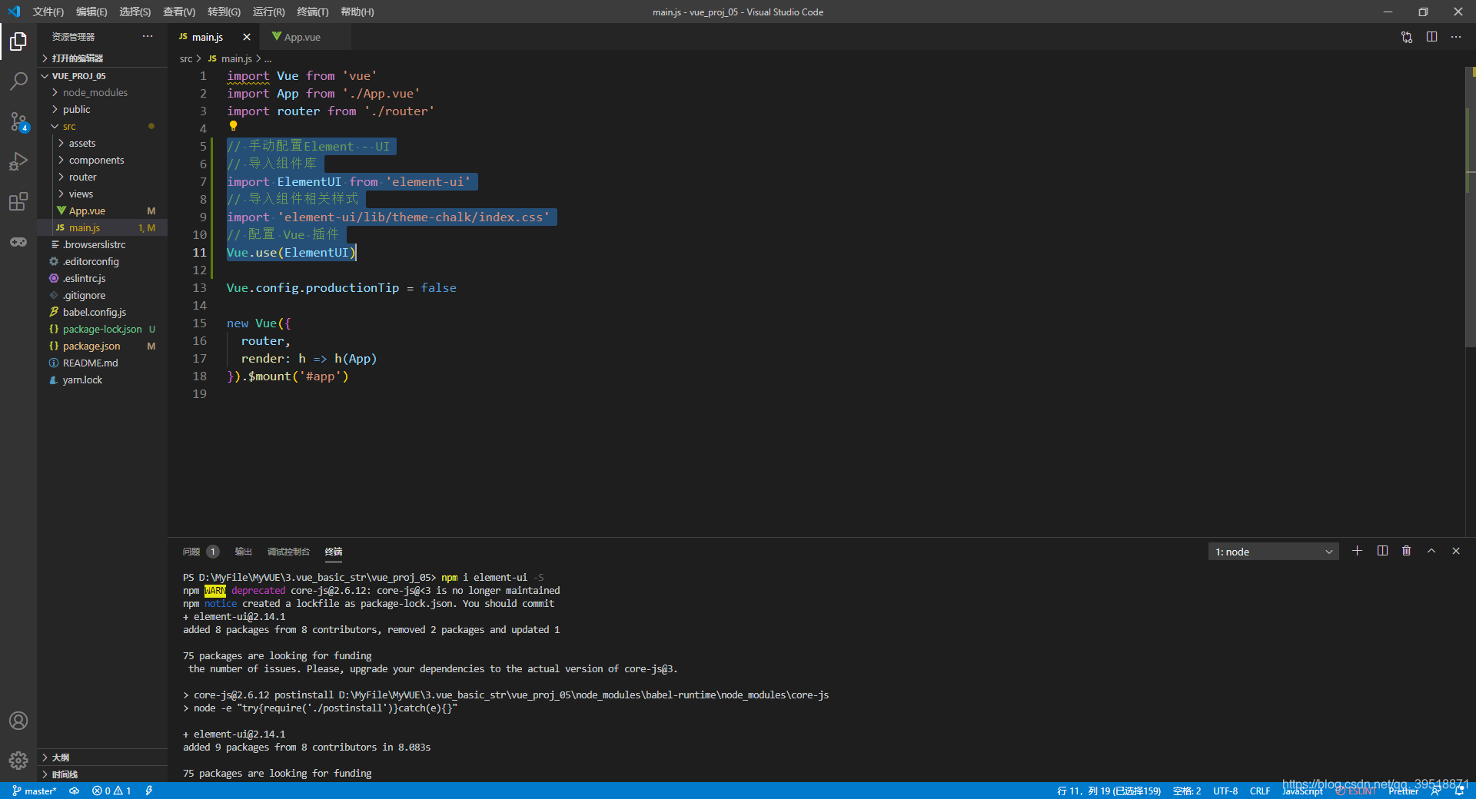Click the lightning bolt icon in status bar
This screenshot has width=1476, height=799.
(149, 791)
